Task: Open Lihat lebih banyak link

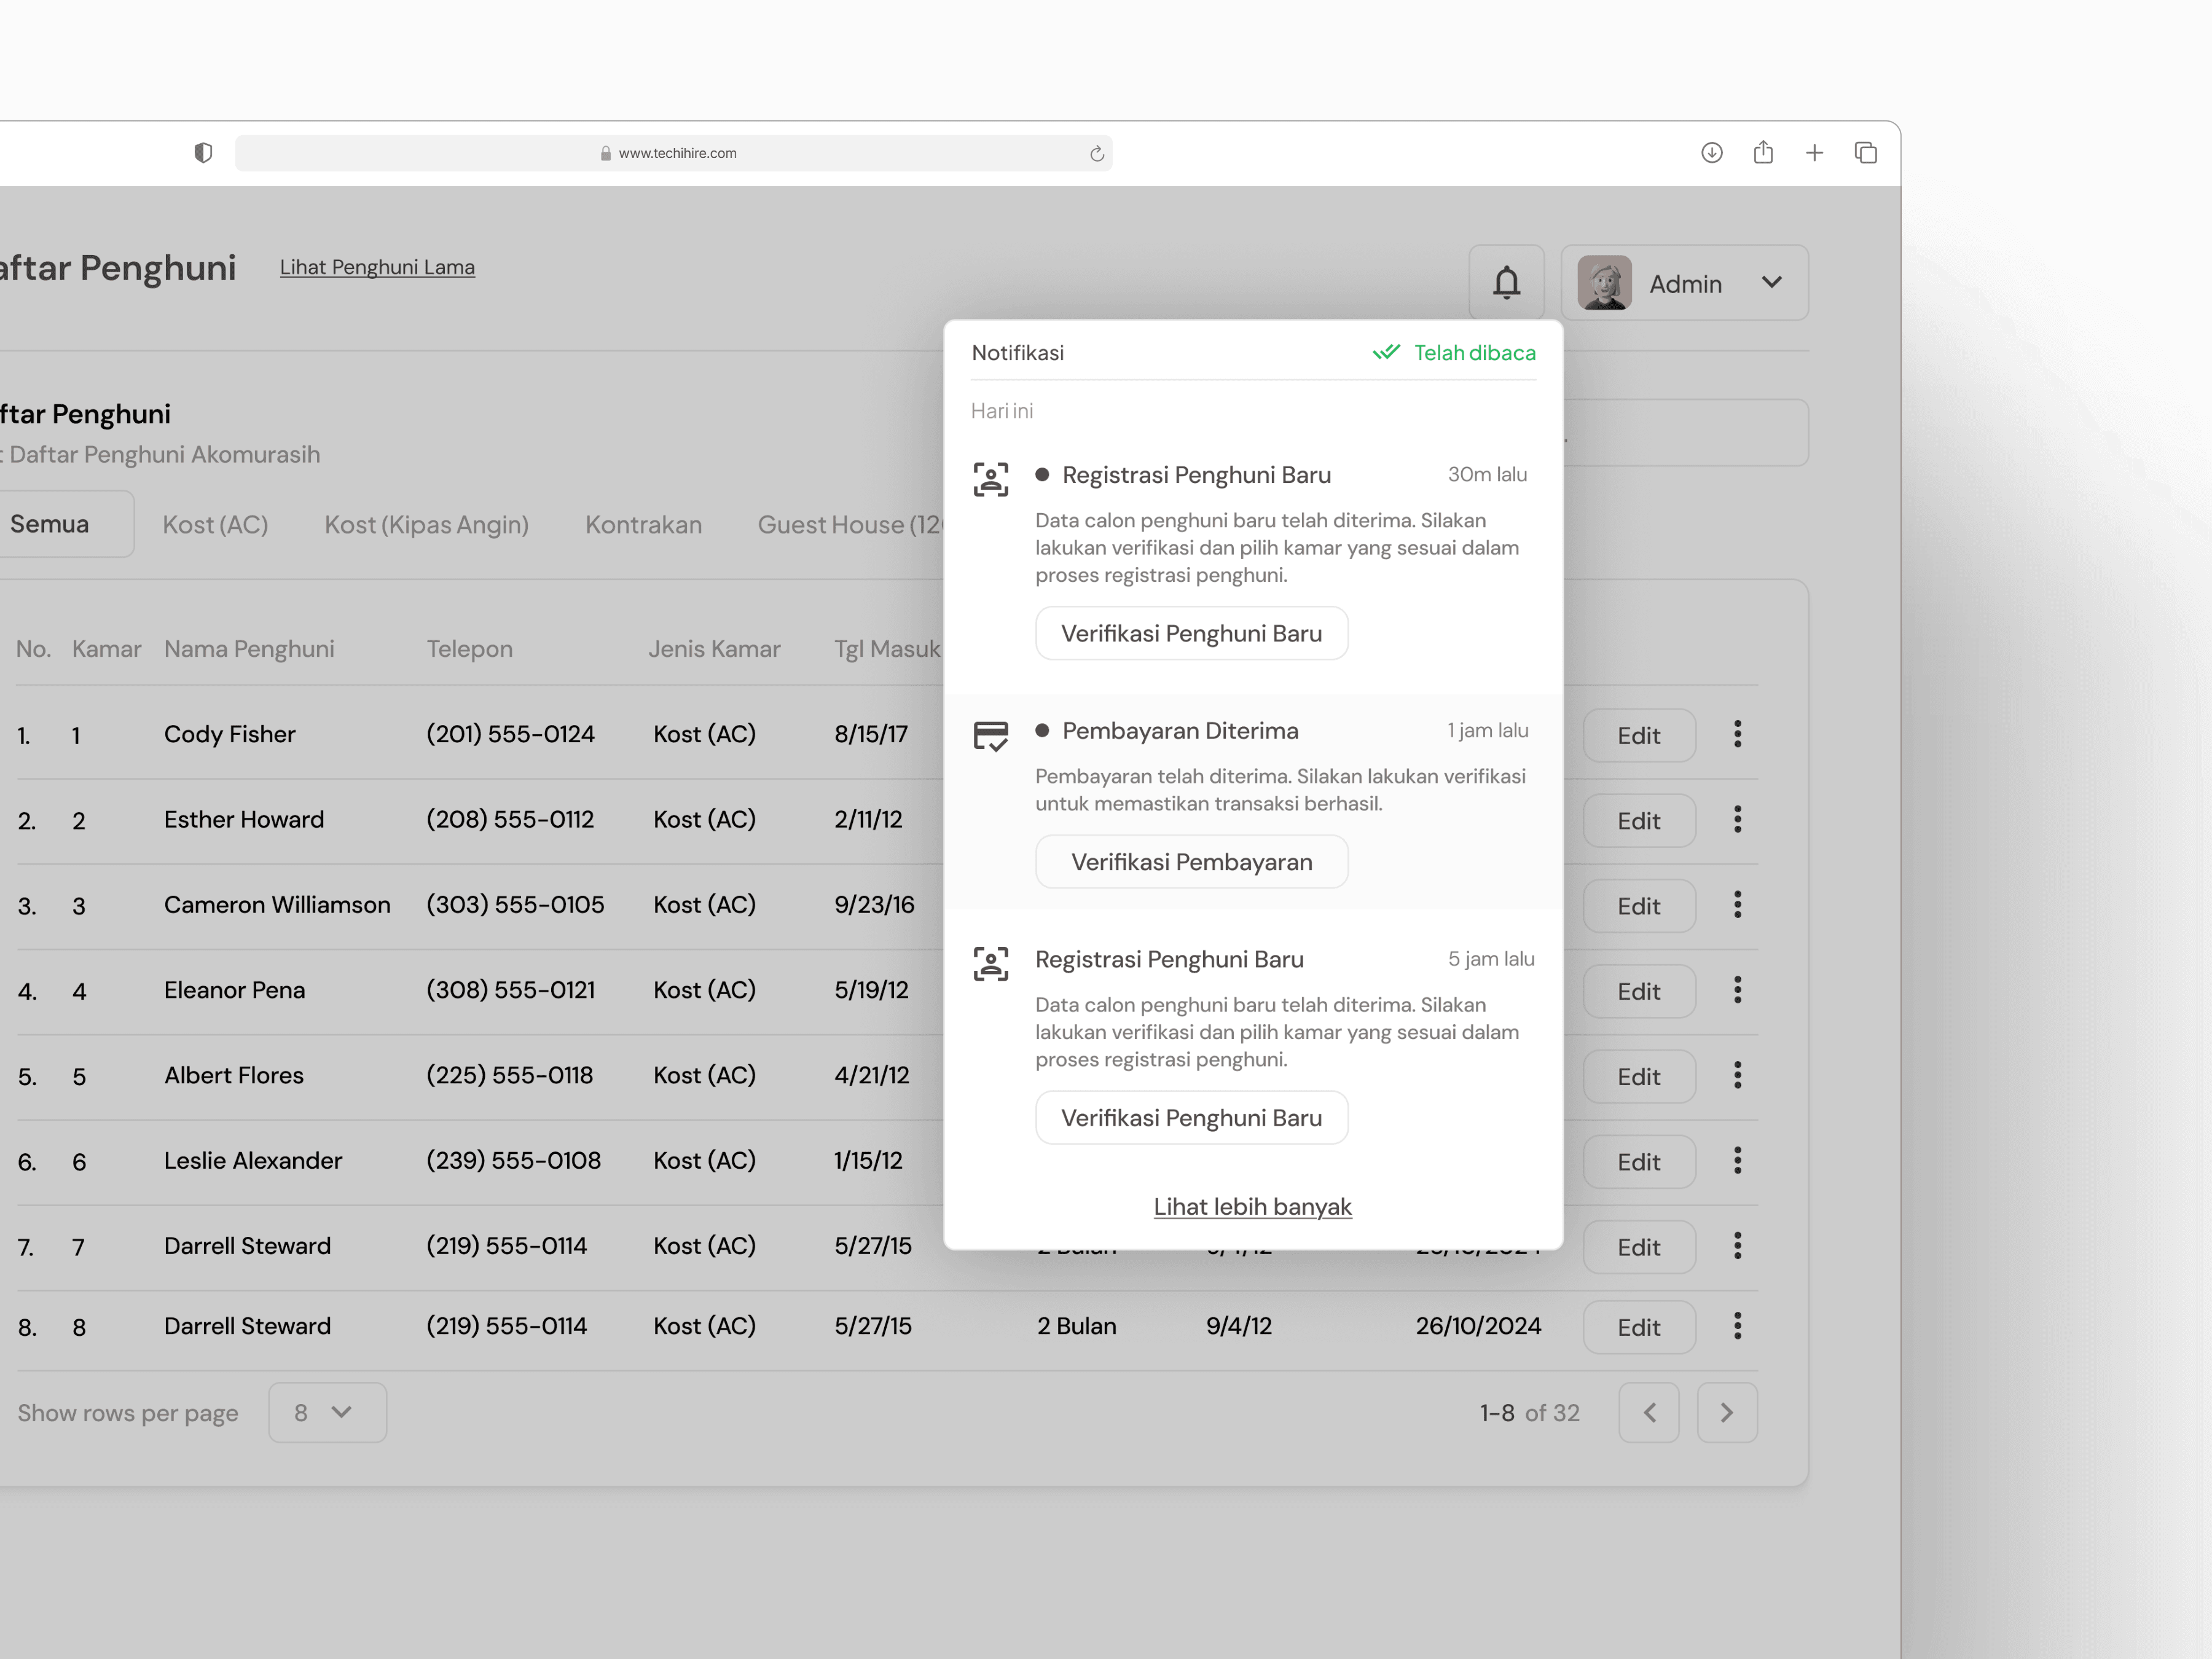Action: tap(1252, 1207)
